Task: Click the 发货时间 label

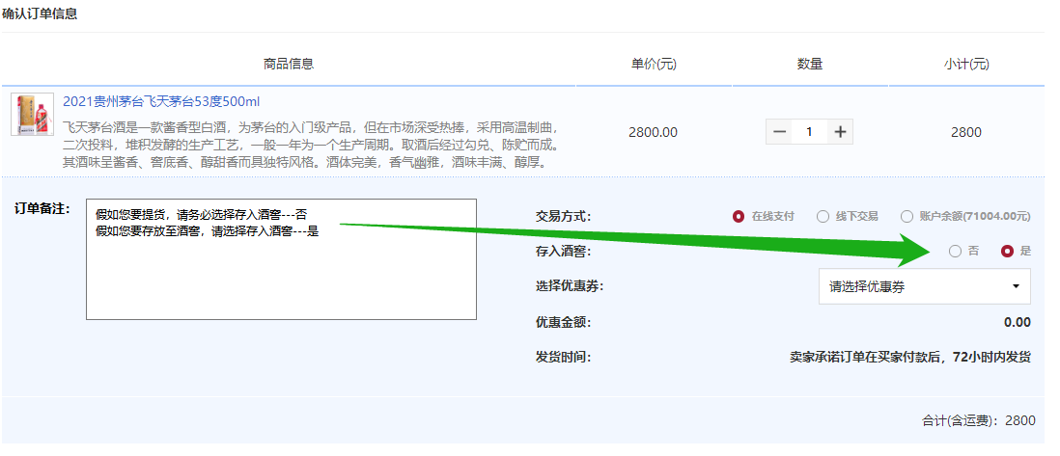Action: click(x=563, y=358)
